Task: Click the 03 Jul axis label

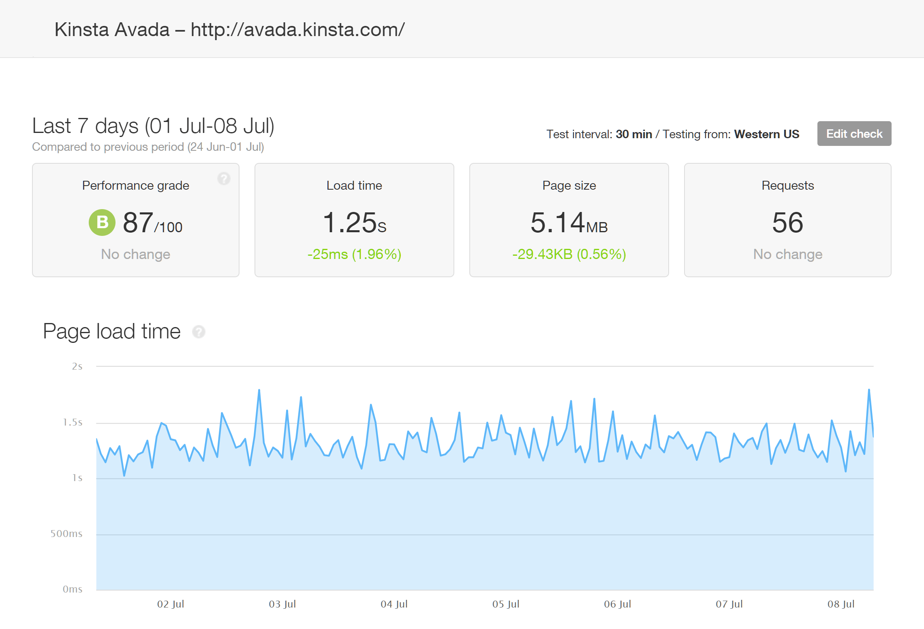Action: click(282, 604)
